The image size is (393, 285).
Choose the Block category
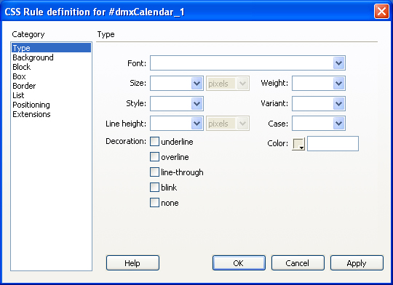[x=22, y=67]
